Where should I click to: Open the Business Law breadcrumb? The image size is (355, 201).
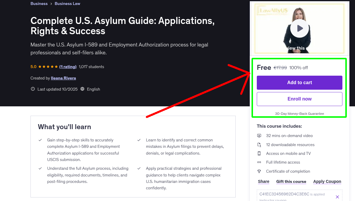(67, 4)
